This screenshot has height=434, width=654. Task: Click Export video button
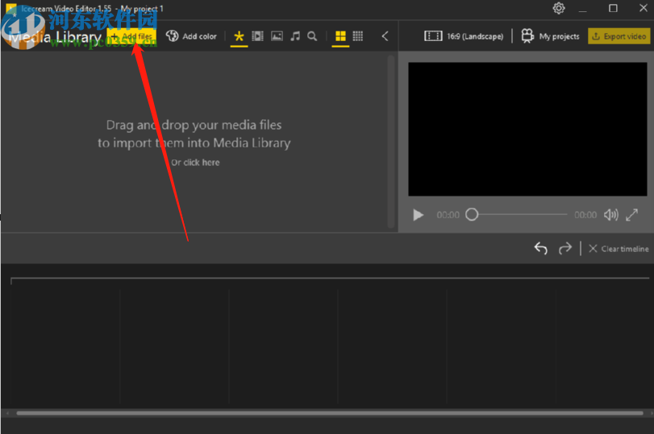(619, 36)
